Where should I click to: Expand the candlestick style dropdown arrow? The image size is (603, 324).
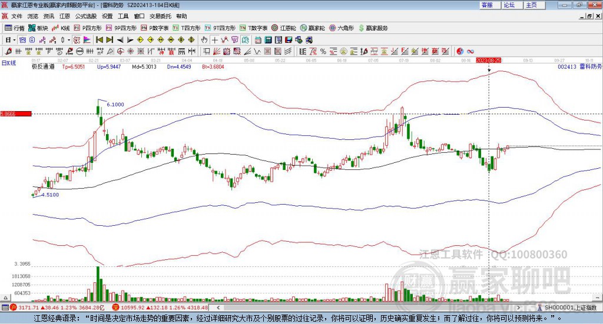pos(68,40)
